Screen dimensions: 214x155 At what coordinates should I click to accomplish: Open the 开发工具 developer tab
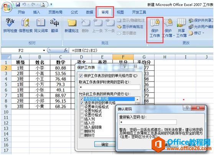[x=139, y=12]
